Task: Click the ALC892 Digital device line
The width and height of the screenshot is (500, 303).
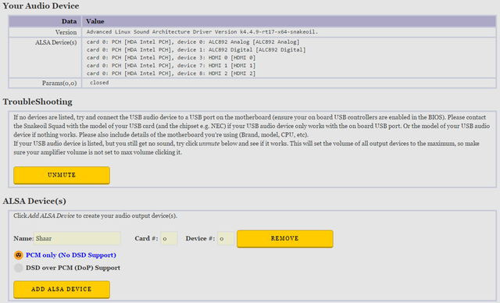Action: point(196,50)
